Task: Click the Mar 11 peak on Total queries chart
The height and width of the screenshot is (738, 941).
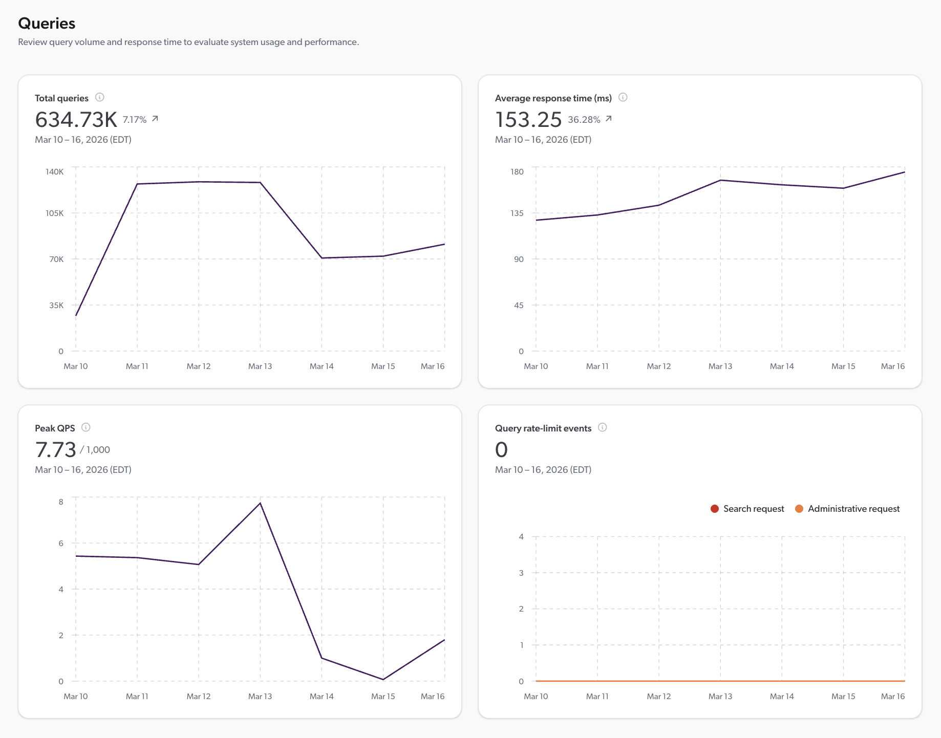Action: pyautogui.click(x=137, y=184)
